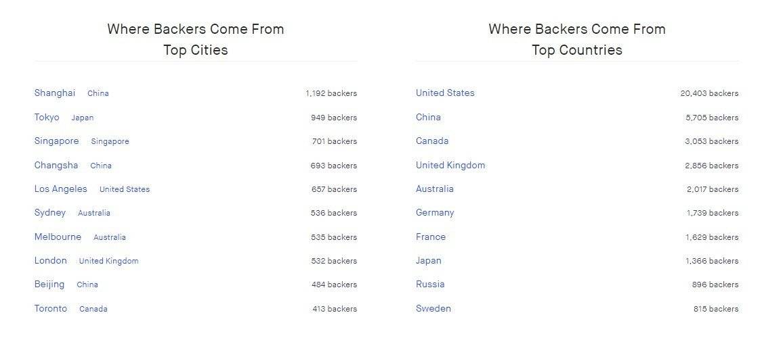Screen dimensions: 781x344
Task: Select the Sweden country link
Action: click(x=434, y=309)
